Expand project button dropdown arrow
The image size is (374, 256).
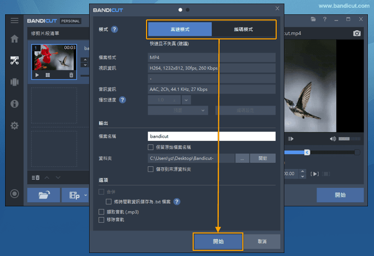coord(86,195)
